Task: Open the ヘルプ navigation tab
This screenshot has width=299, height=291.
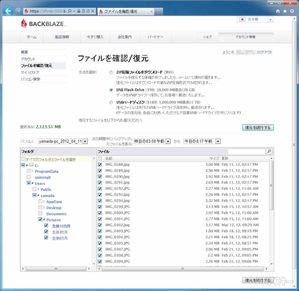Action: pos(207,37)
